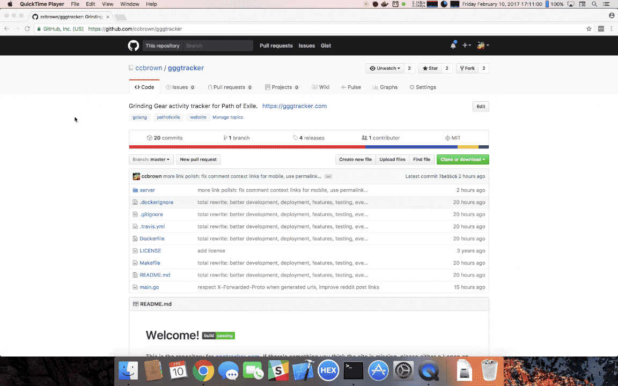Open the Unwatch dropdown
This screenshot has width=618, height=386.
385,68
